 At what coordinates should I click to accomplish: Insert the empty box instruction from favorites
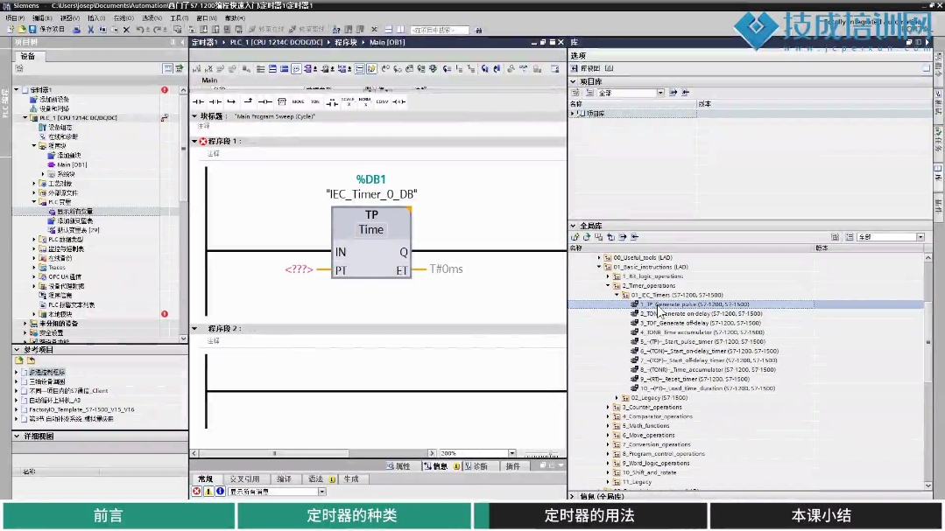281,101
